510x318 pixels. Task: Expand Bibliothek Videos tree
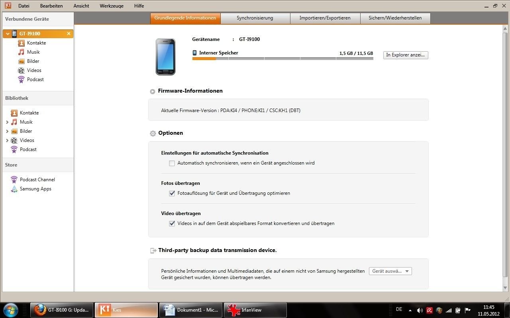[x=7, y=140]
